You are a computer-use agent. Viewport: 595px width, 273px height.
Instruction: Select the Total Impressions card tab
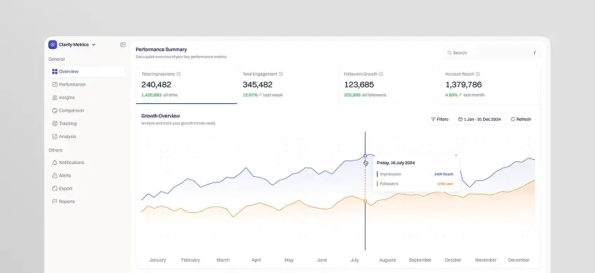pos(186,85)
